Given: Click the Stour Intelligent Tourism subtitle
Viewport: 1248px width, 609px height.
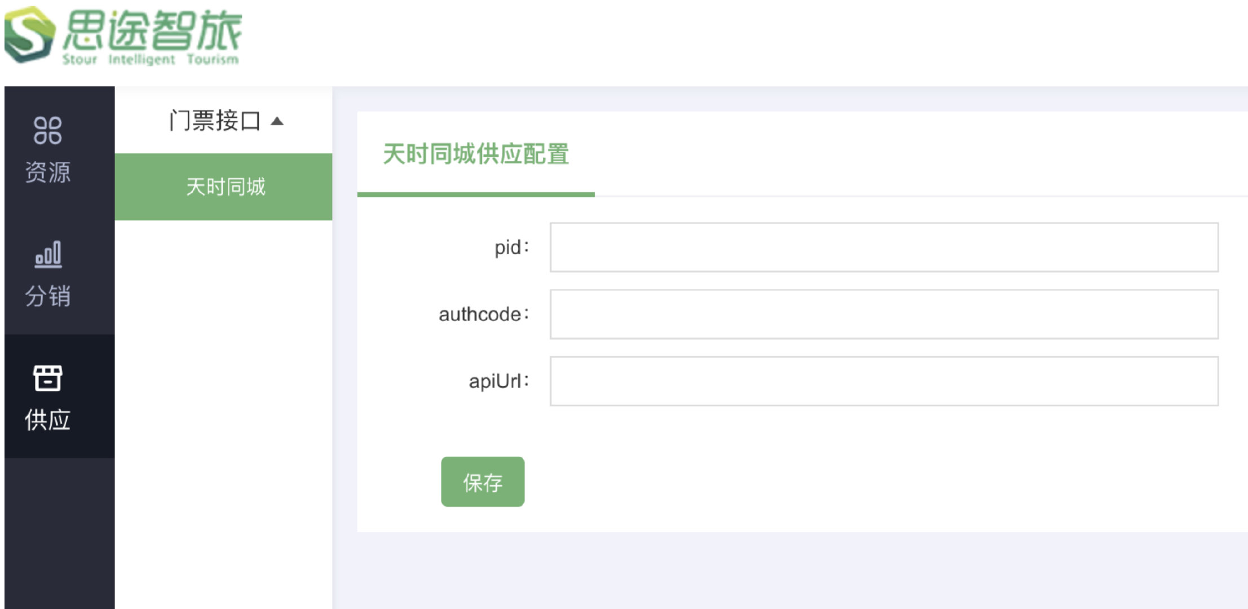Looking at the screenshot, I should click(x=151, y=59).
